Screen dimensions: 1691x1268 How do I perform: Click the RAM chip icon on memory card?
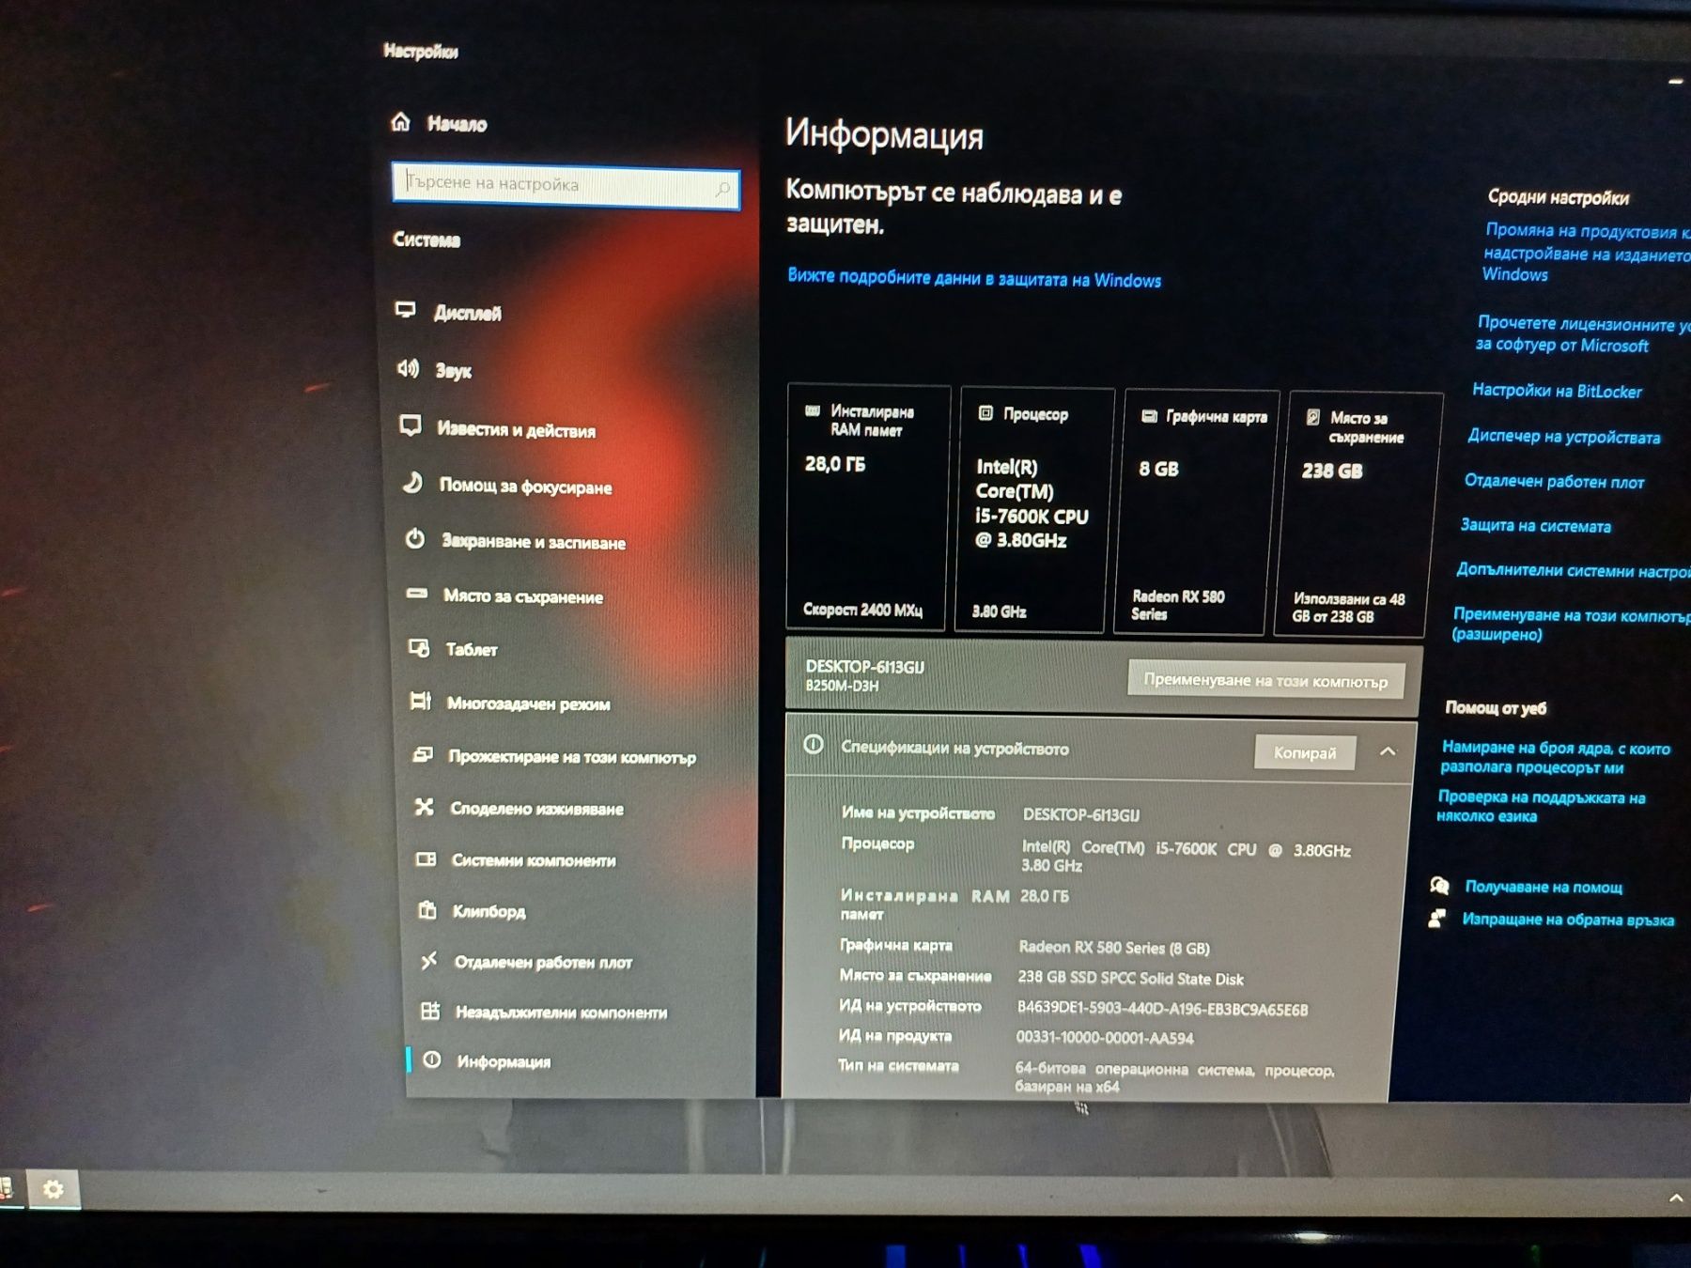[813, 410]
